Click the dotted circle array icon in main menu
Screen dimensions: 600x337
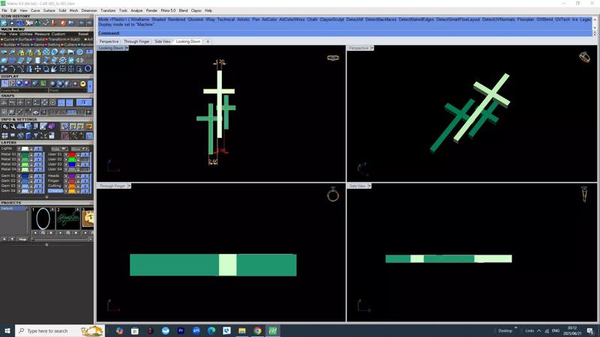click(63, 61)
